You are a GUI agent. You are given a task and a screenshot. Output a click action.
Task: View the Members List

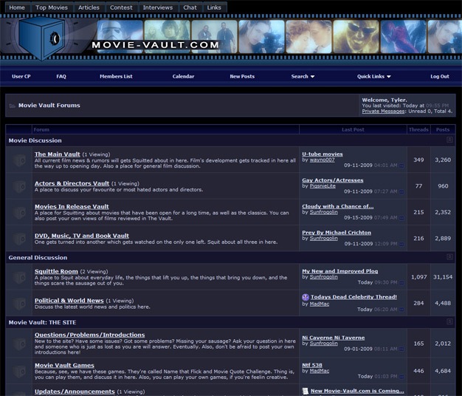pyautogui.click(x=116, y=76)
